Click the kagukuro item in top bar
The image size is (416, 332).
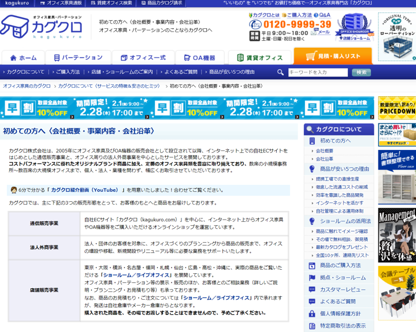pyautogui.click(x=17, y=3)
